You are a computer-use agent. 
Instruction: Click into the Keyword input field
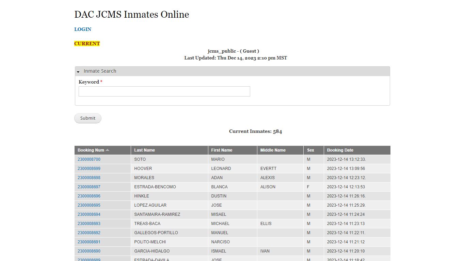164,91
